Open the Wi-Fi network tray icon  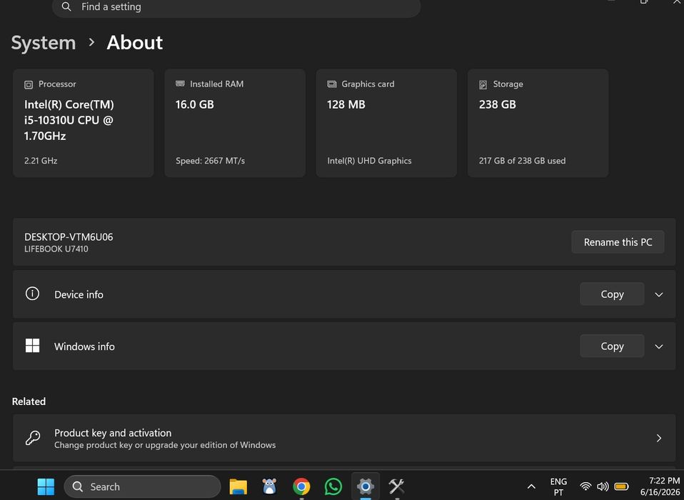click(585, 486)
